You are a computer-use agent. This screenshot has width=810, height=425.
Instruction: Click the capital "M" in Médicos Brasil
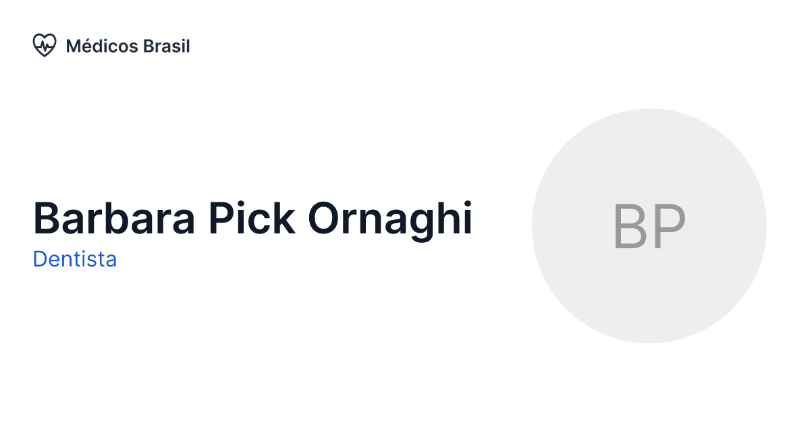73,47
